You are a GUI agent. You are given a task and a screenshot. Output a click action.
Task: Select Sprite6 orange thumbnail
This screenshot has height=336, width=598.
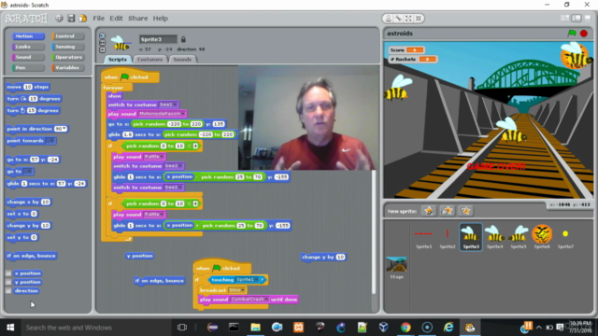542,237
